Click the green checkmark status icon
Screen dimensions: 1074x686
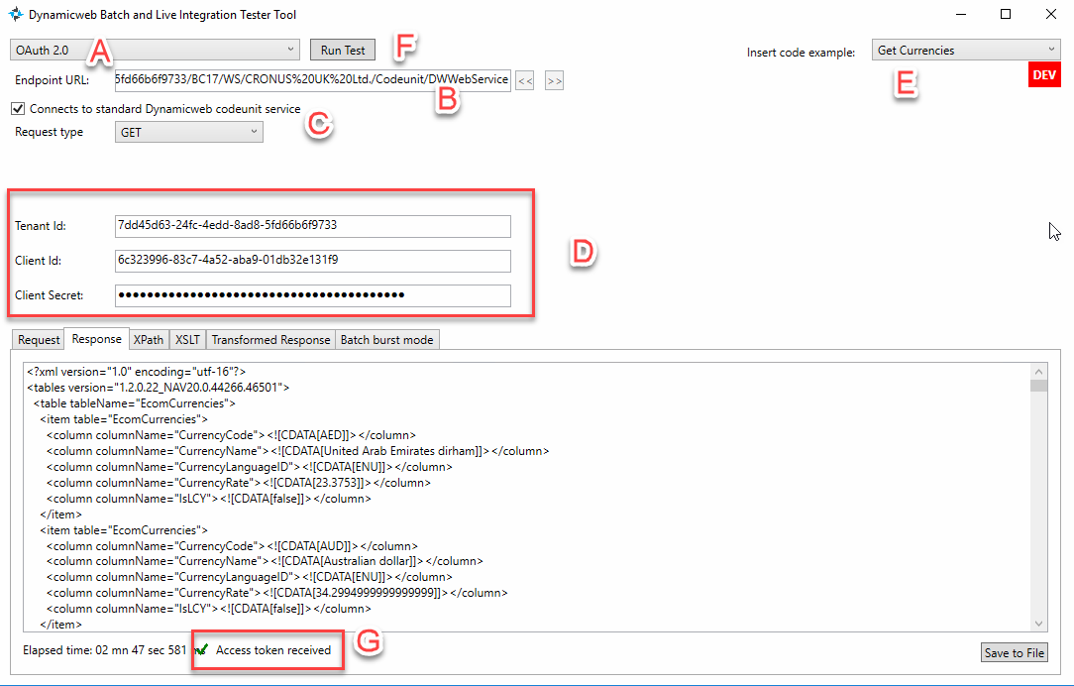tap(202, 650)
